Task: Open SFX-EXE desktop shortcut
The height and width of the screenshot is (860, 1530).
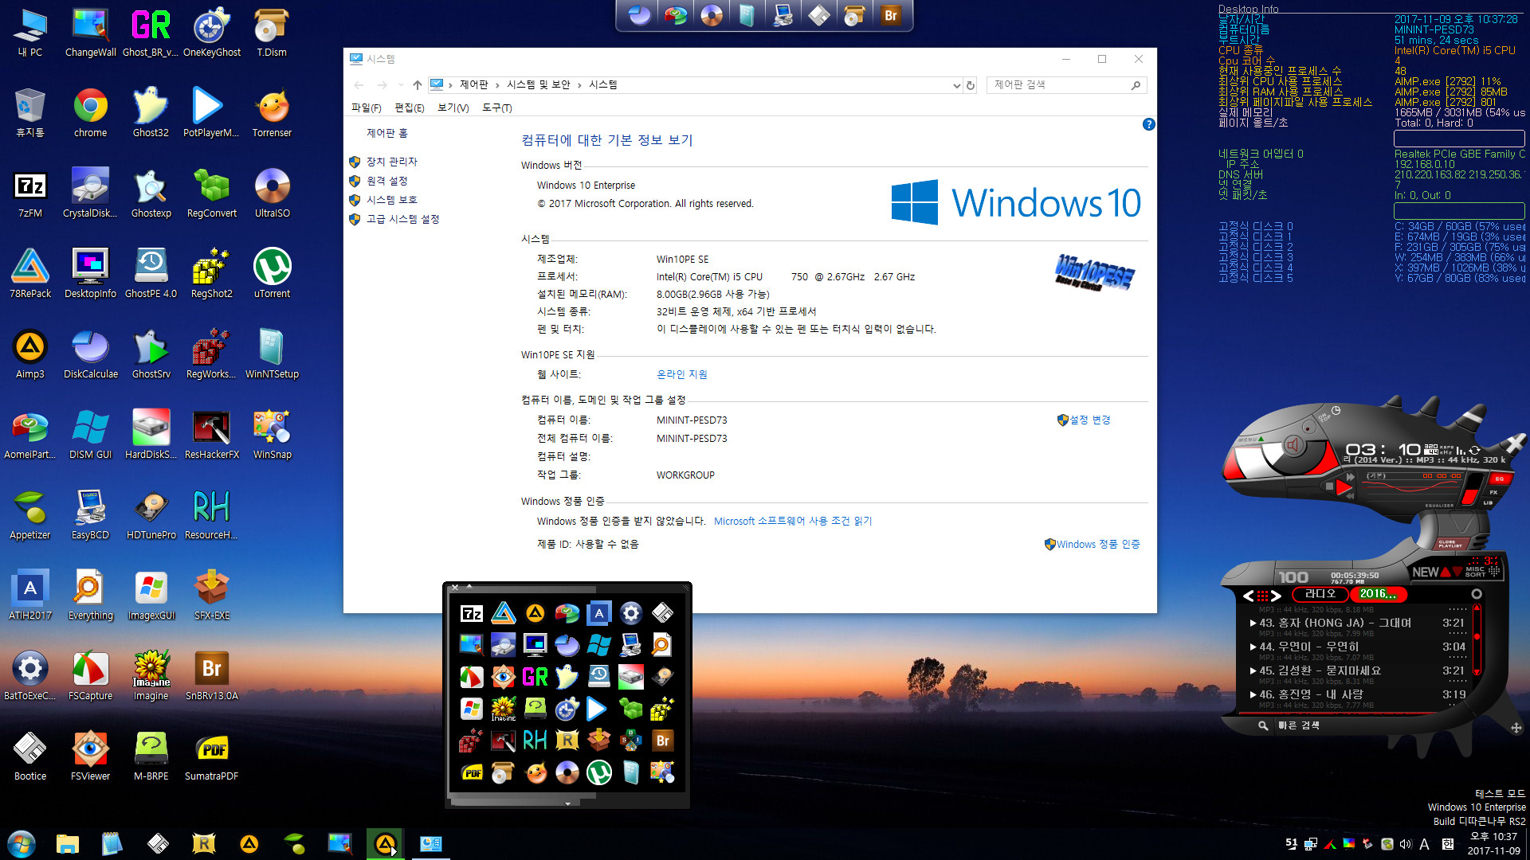Action: point(211,596)
